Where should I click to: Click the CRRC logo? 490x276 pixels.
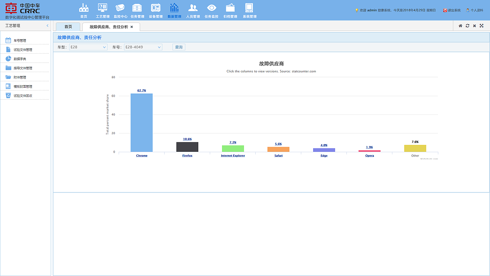point(23,8)
